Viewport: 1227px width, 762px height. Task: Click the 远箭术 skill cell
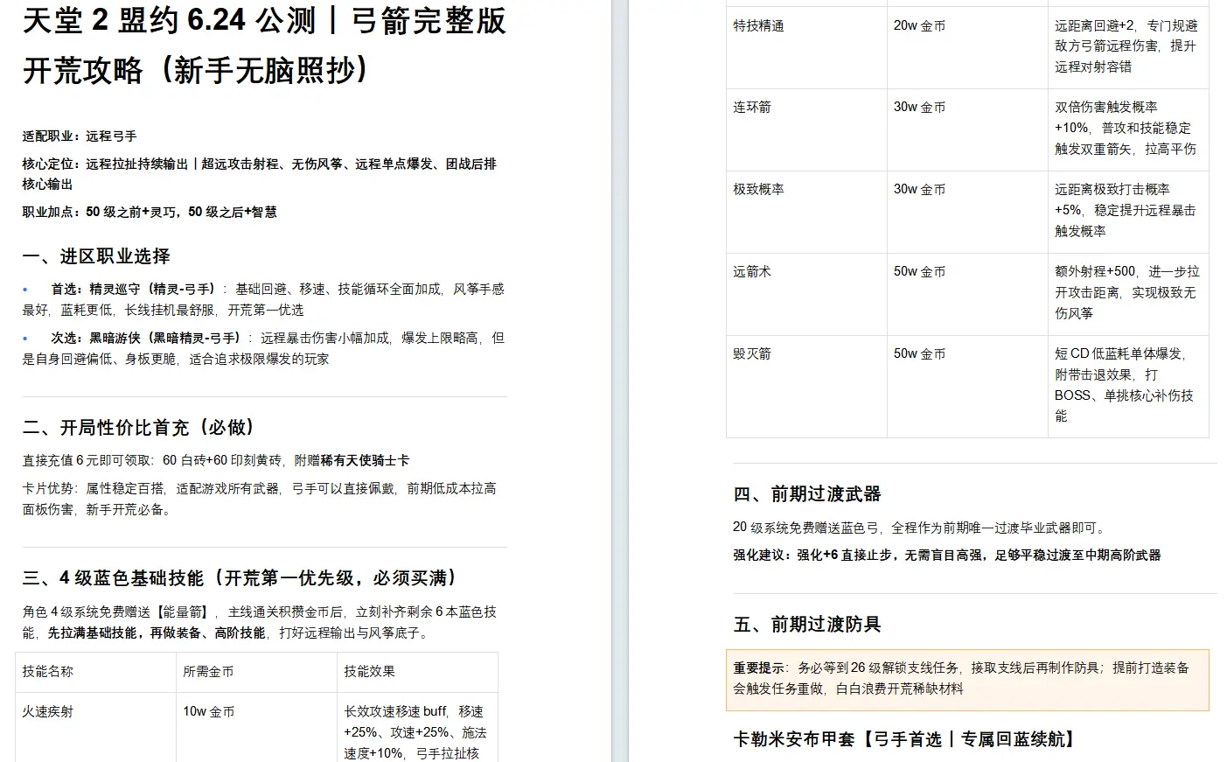pos(806,294)
